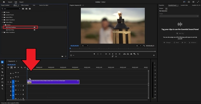This screenshot has height=104, width=201.
Task: Toggle lock on track V2
Action: [11, 78]
